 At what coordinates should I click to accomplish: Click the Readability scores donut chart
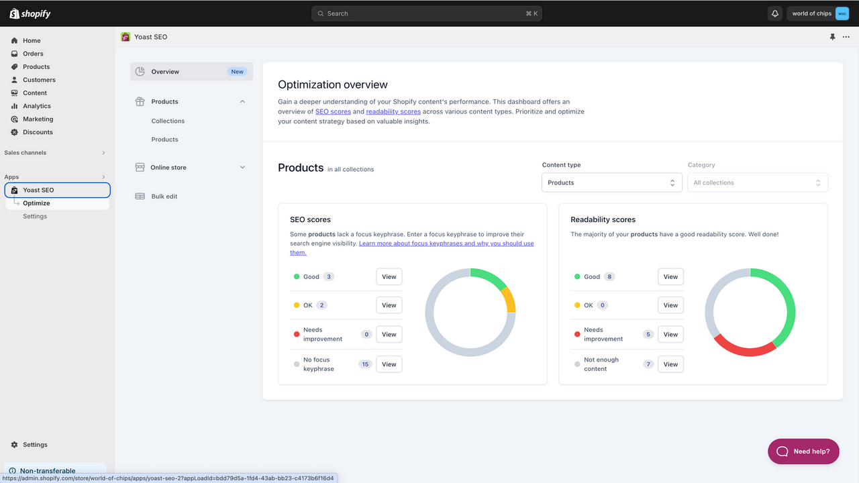pyautogui.click(x=750, y=312)
